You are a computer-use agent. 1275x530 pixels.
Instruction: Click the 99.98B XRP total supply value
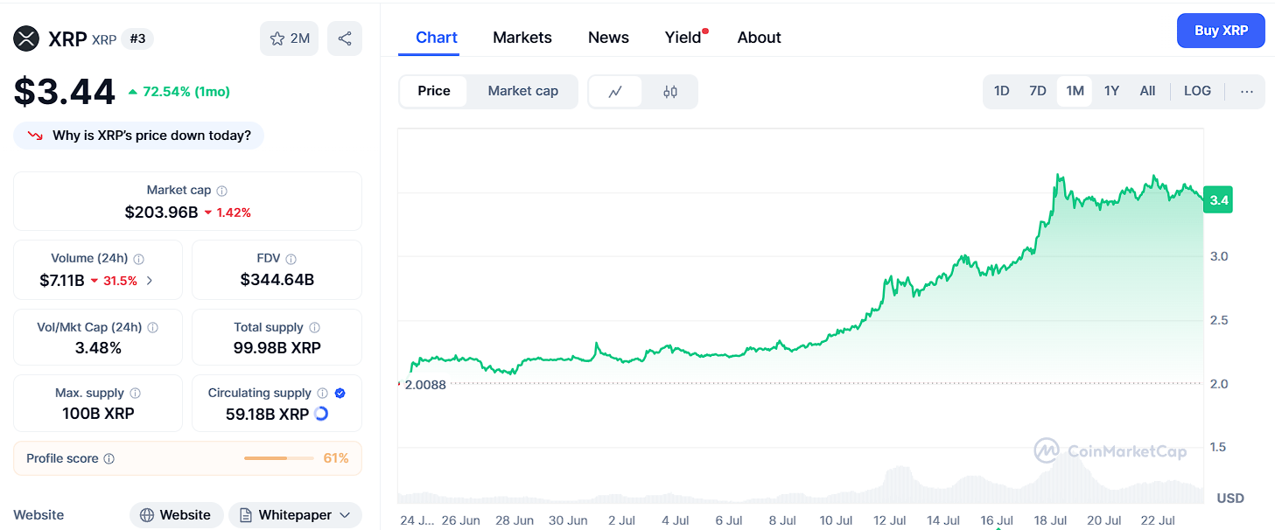(277, 348)
